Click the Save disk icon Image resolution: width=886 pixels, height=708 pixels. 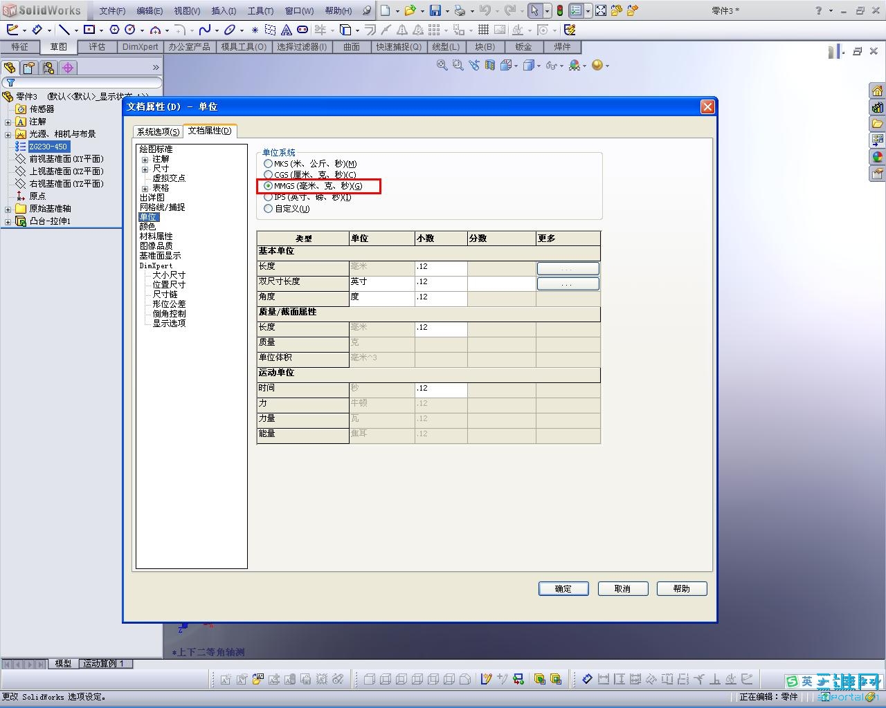(x=435, y=10)
